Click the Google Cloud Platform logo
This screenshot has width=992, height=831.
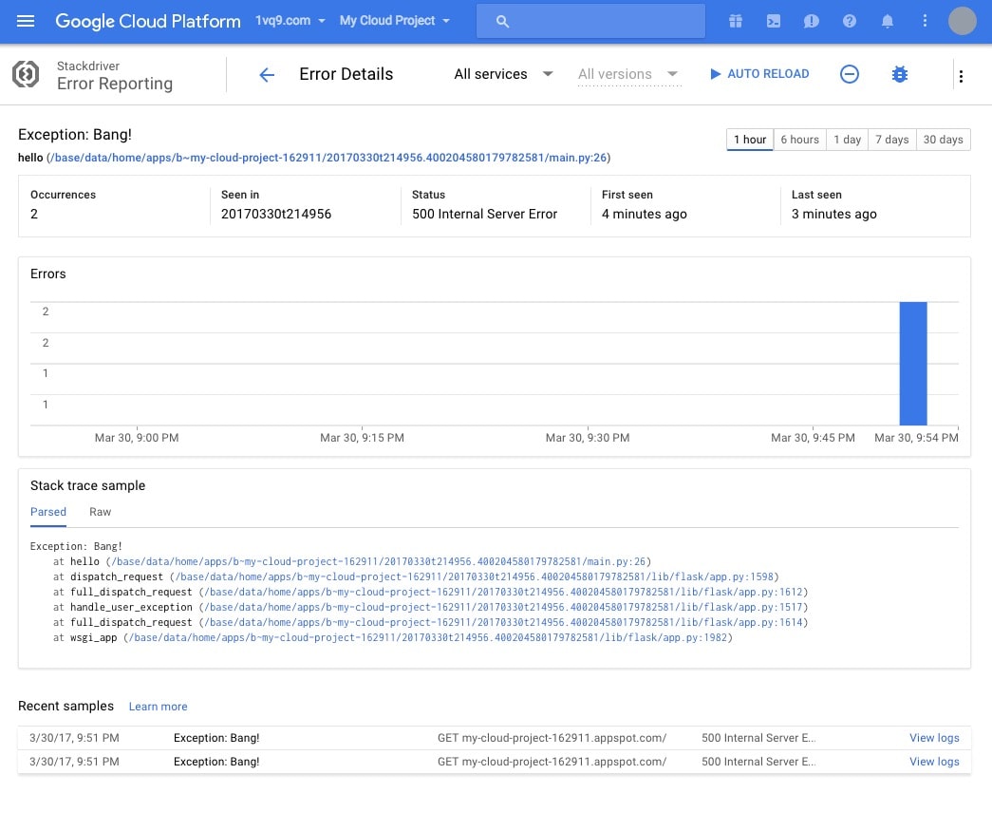click(148, 21)
